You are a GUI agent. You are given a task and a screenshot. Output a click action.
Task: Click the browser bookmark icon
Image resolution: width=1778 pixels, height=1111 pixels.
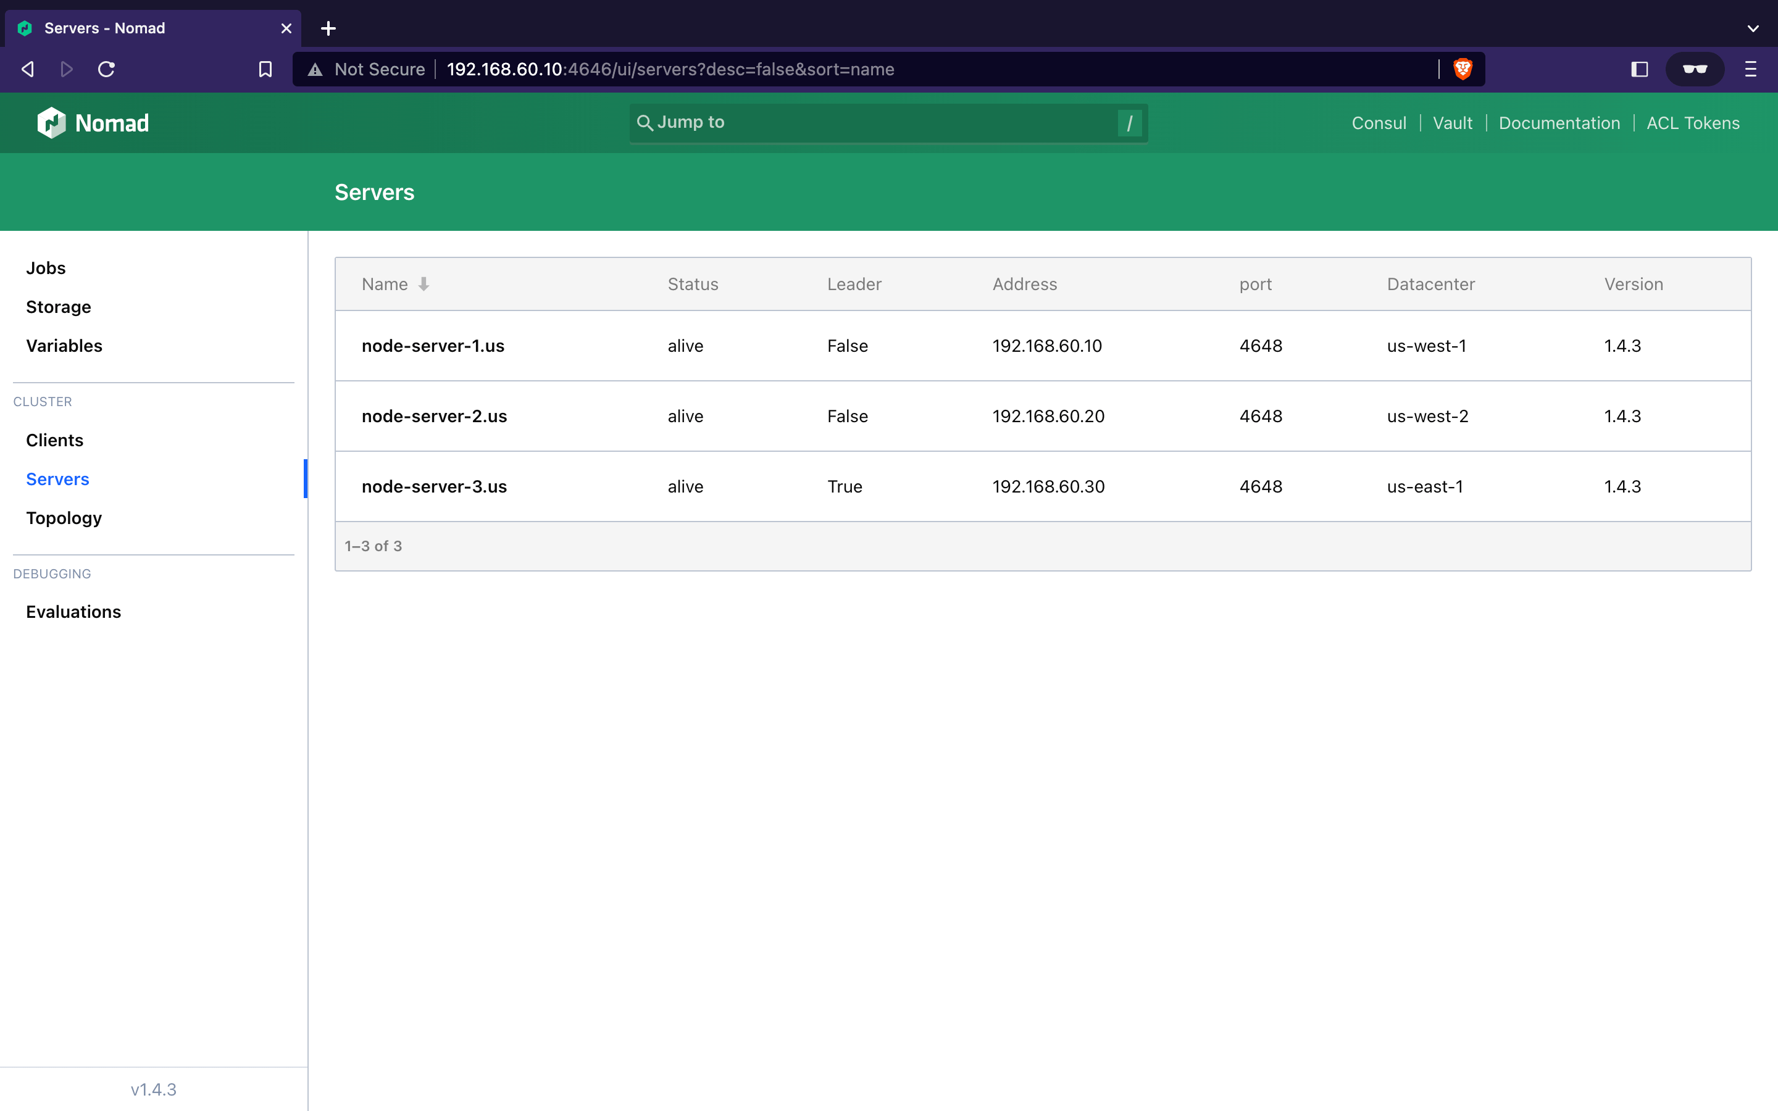click(265, 69)
